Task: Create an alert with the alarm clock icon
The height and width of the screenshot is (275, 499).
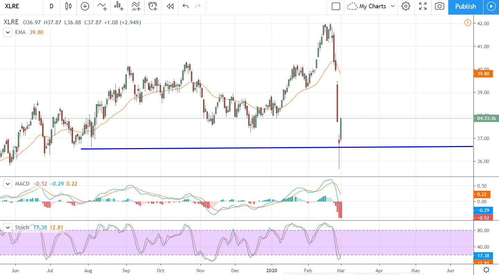Action: [x=152, y=6]
